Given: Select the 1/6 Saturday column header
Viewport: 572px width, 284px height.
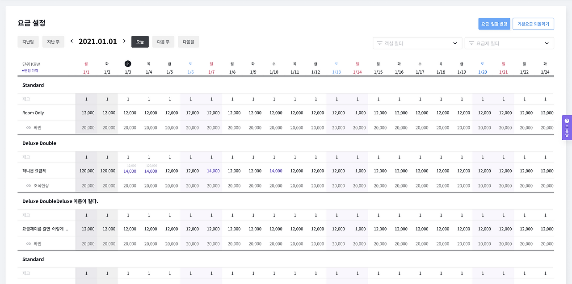Looking at the screenshot, I should 190,72.
